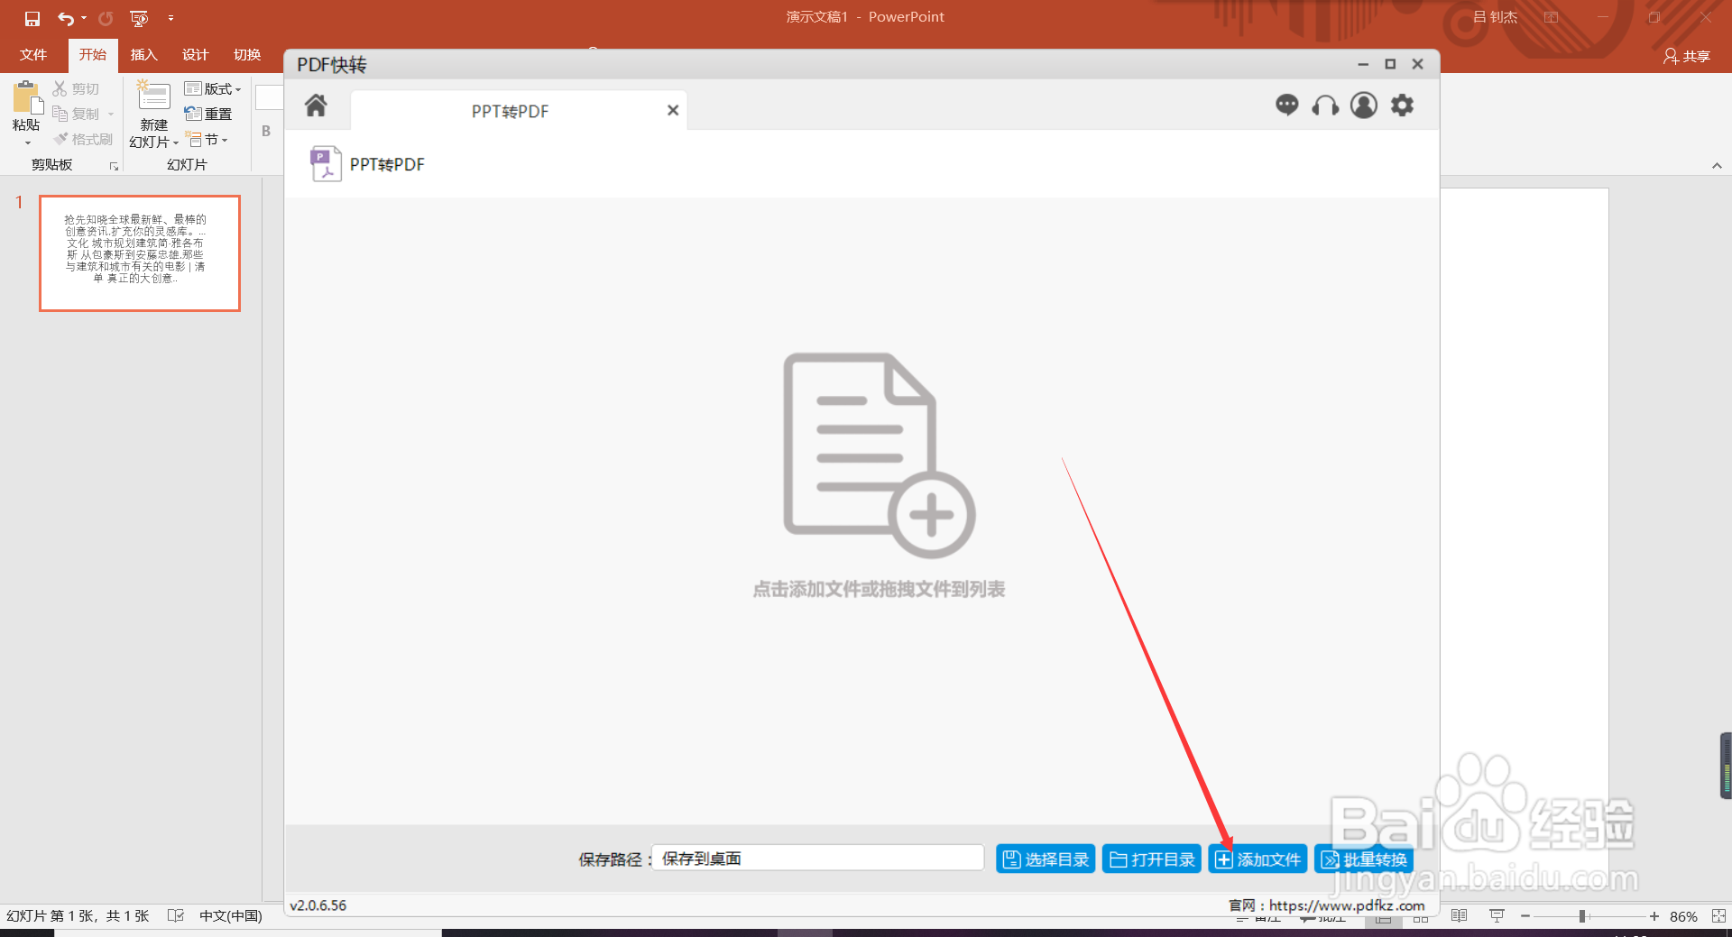Close the PPT转PDF tab
Image resolution: width=1732 pixels, height=937 pixels.
coord(672,110)
